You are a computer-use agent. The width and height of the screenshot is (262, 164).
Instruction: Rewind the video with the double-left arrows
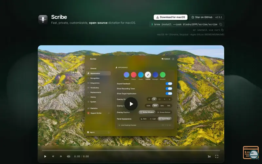[x=53, y=156]
